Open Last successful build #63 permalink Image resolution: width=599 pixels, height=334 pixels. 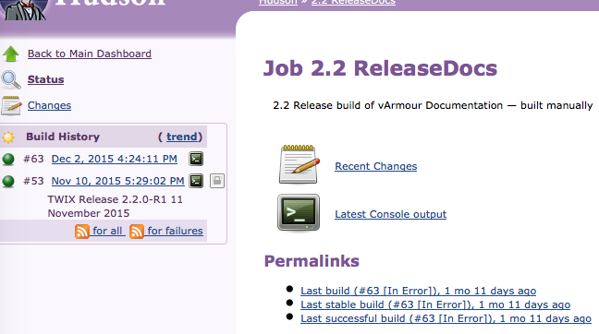(446, 318)
